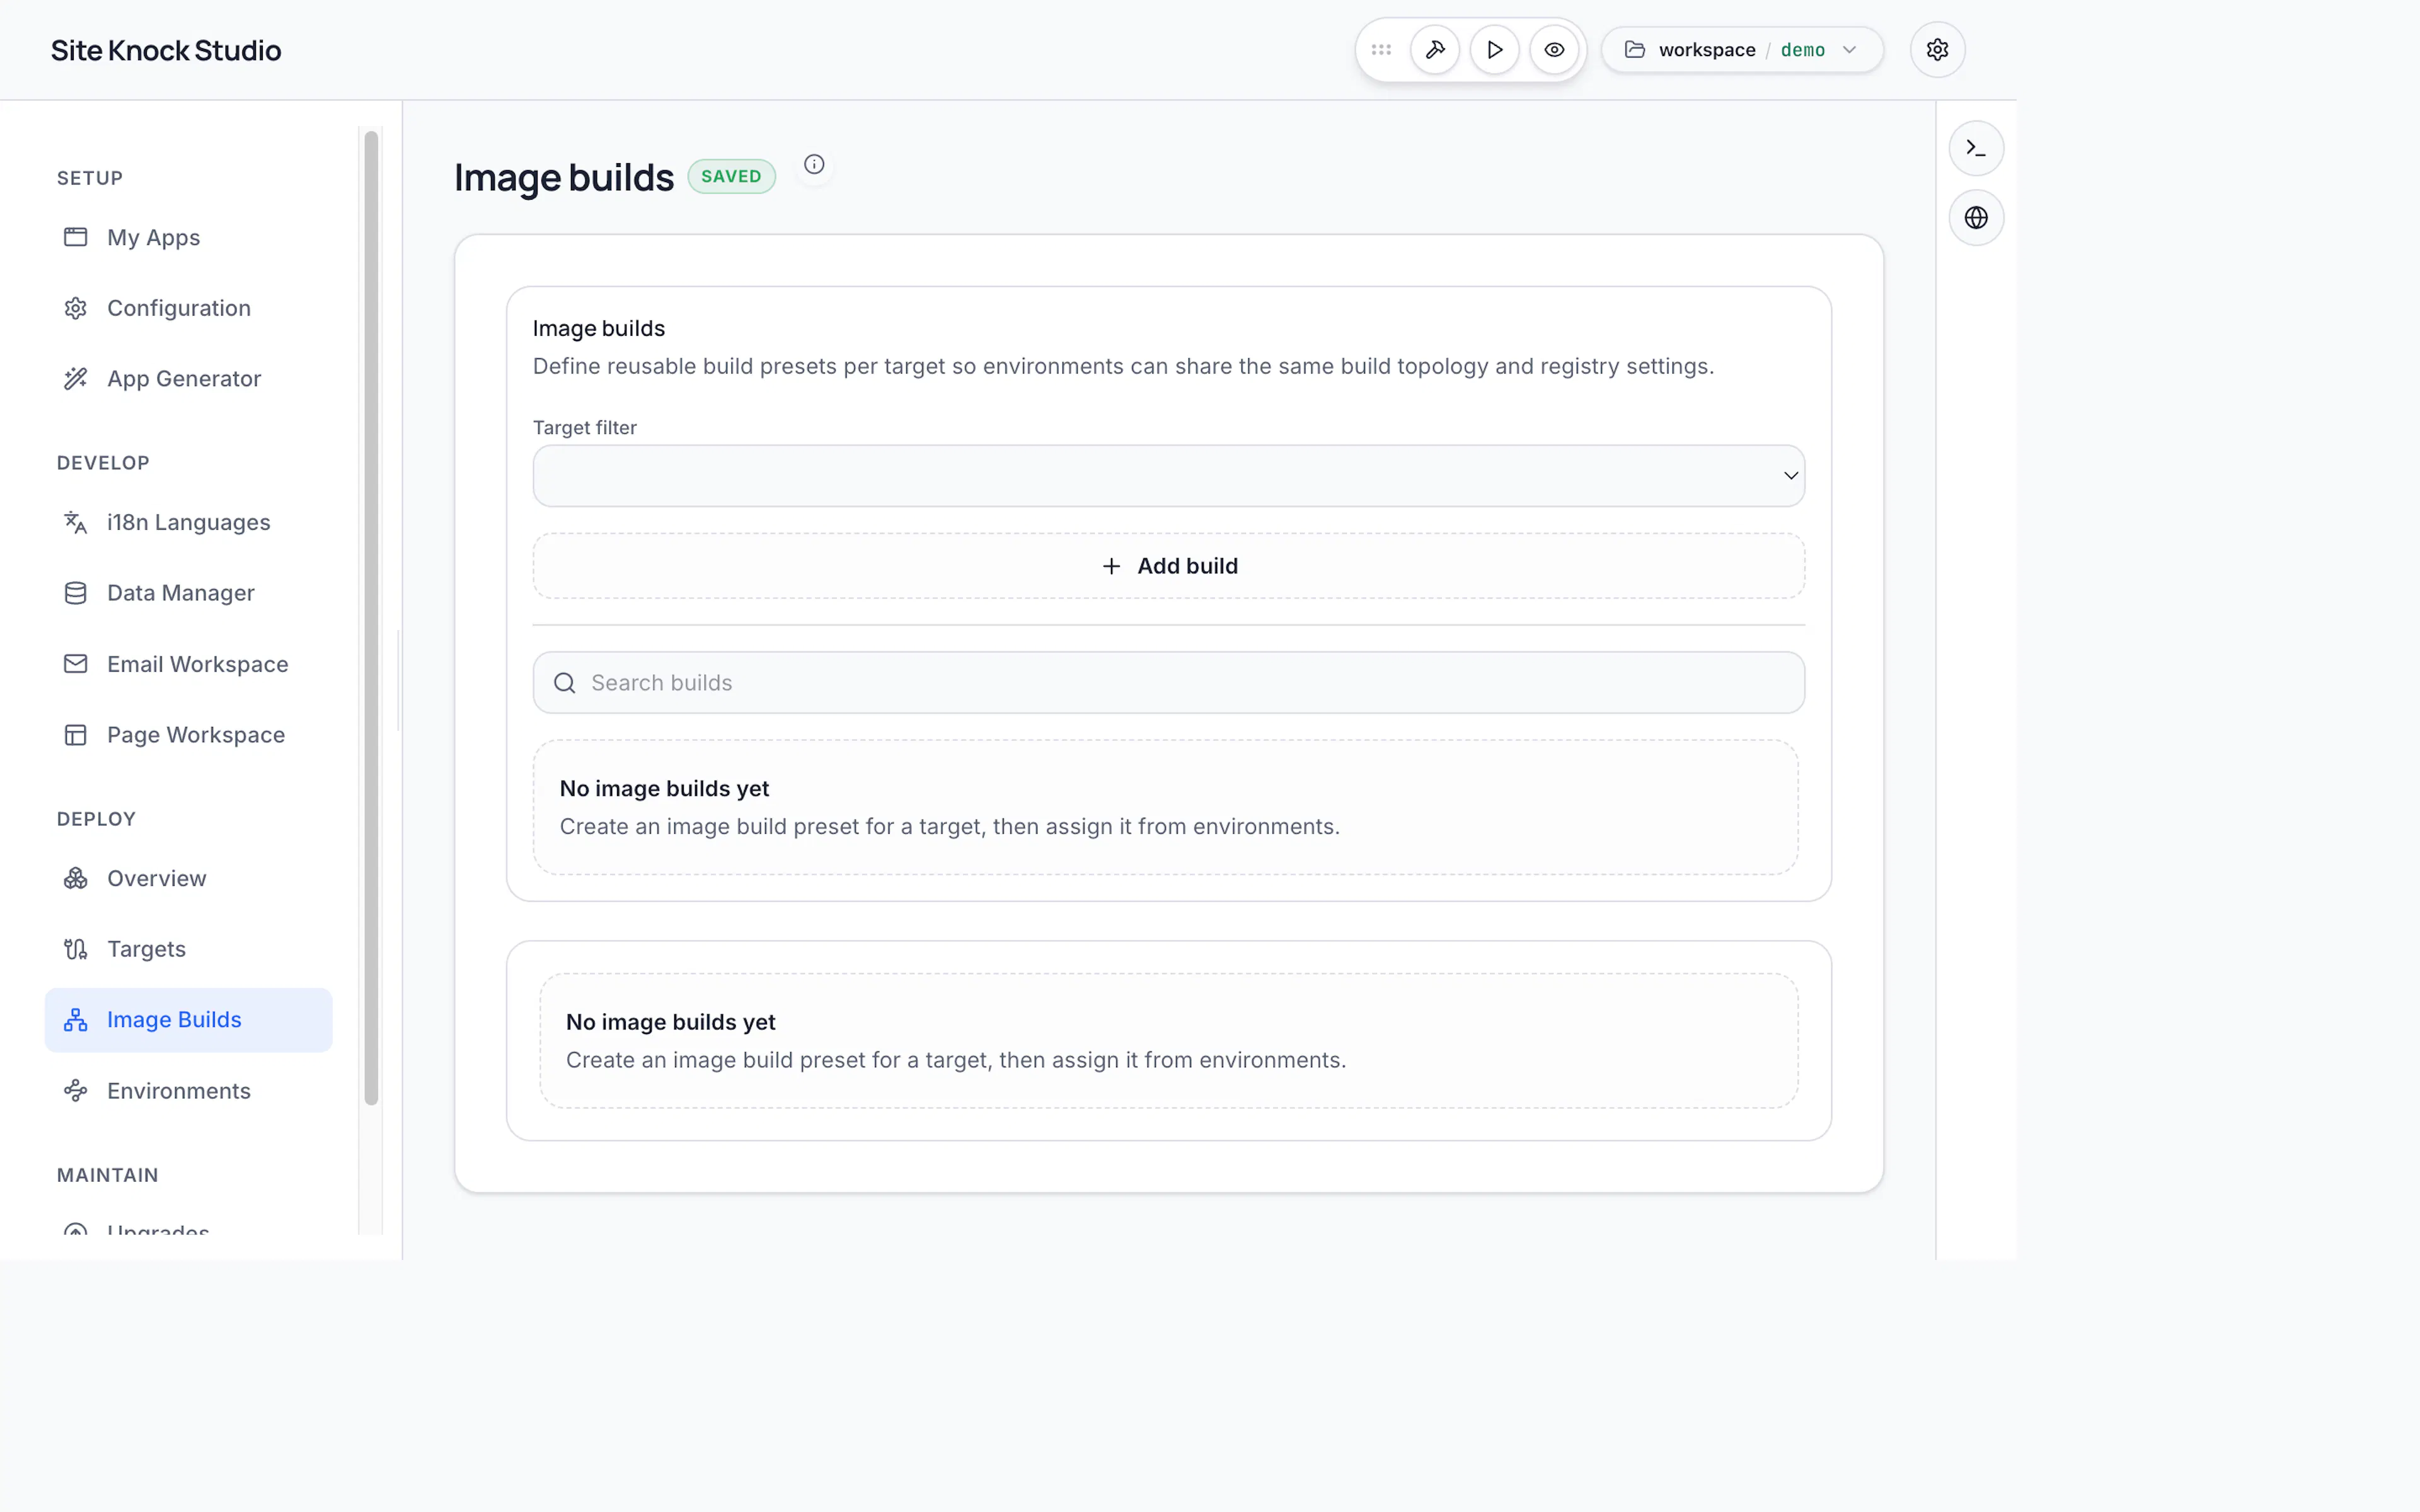
Task: Open App Generator
Action: pyautogui.click(x=188, y=378)
